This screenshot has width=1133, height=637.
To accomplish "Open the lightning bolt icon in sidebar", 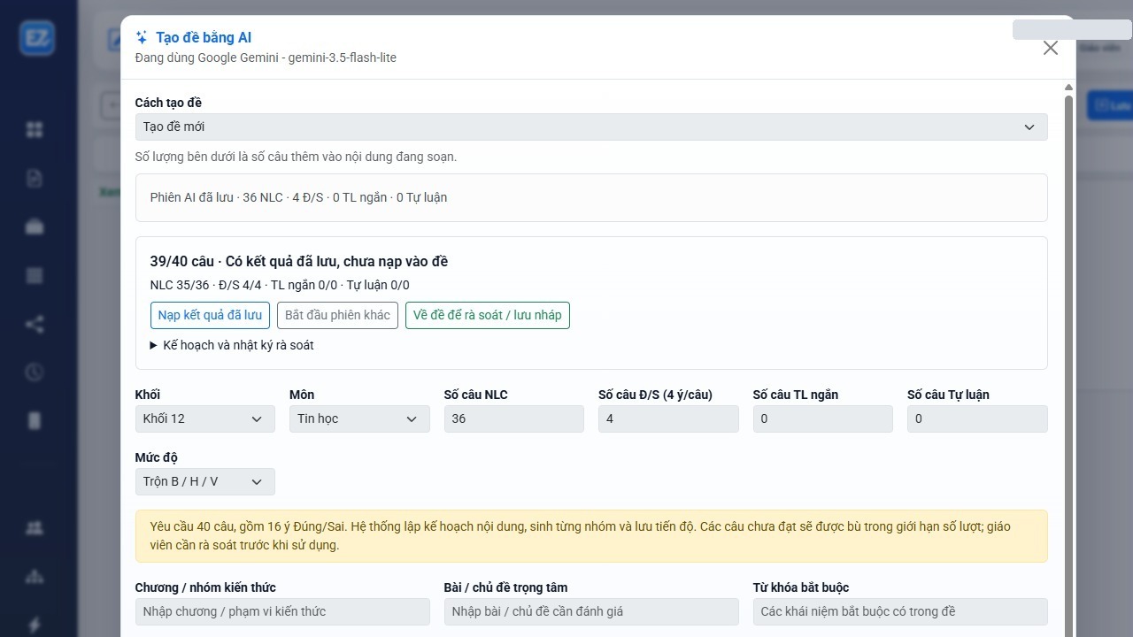I will 35,625.
